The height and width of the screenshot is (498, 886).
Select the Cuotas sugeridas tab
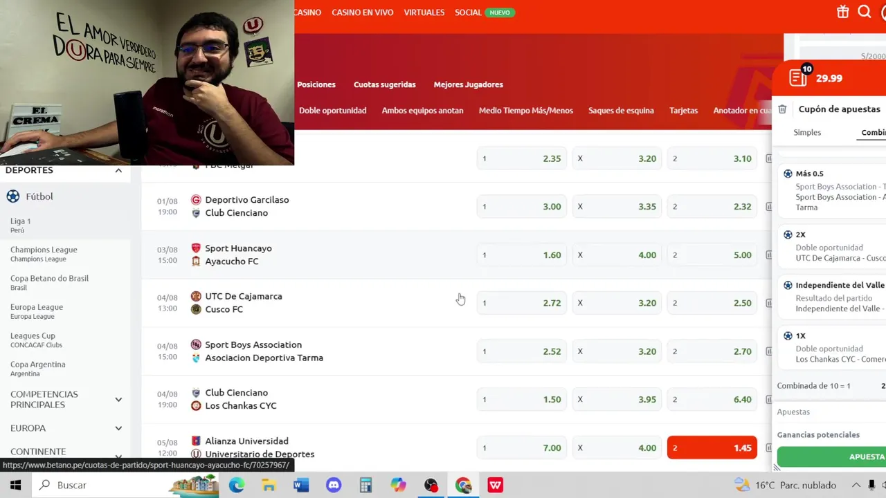coord(385,84)
